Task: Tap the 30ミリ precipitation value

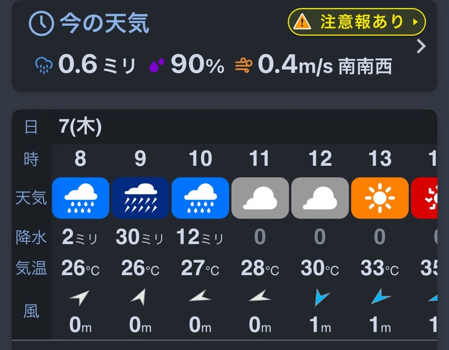Action: 140,237
